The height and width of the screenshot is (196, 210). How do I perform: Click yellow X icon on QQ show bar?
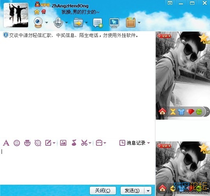[x=173, y=112]
